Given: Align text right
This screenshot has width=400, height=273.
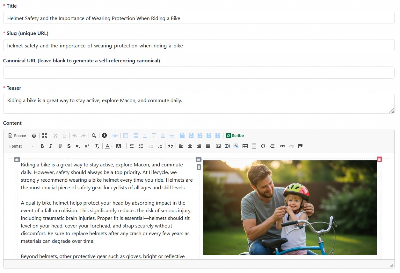Looking at the screenshot, I should coord(199,146).
